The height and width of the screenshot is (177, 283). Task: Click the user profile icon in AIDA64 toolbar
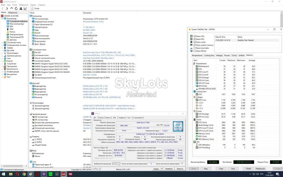21,9
